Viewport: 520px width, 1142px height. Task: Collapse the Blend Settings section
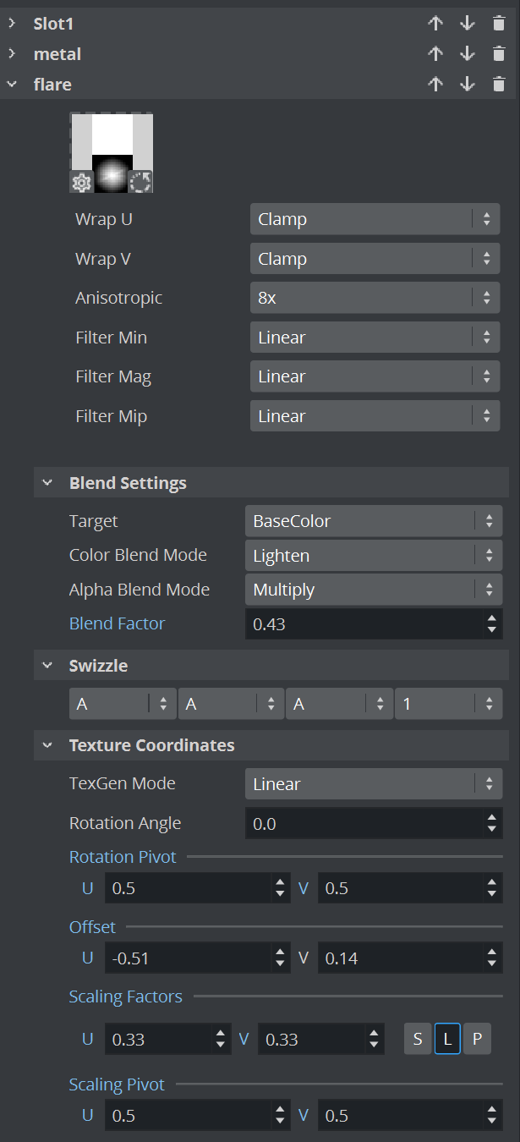pyautogui.click(x=47, y=483)
